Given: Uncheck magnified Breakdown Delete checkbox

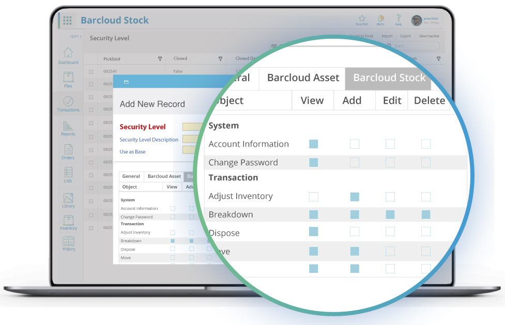Looking at the screenshot, I should tap(426, 214).
